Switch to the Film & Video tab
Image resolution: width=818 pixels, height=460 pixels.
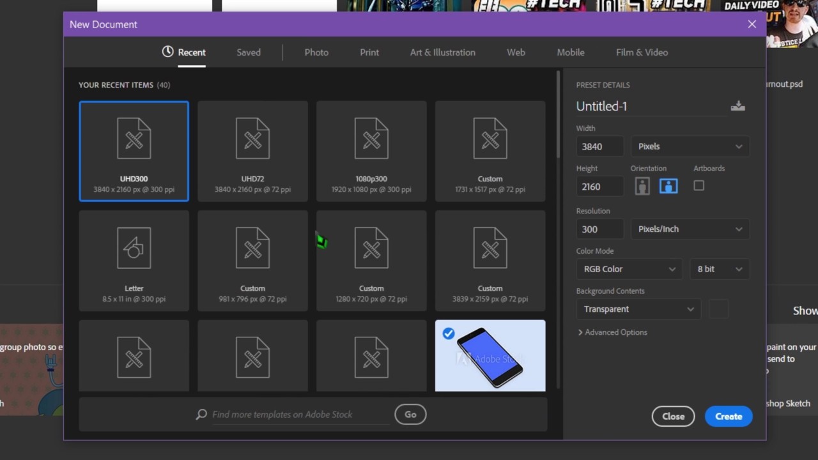pos(642,52)
